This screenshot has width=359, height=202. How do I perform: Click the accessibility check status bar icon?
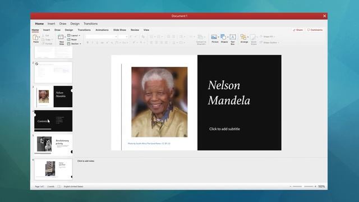[59, 187]
